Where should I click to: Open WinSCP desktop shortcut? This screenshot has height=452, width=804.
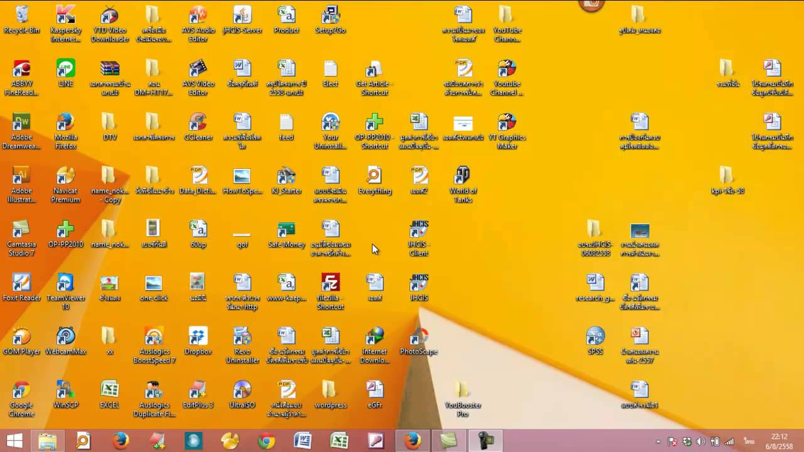(65, 394)
